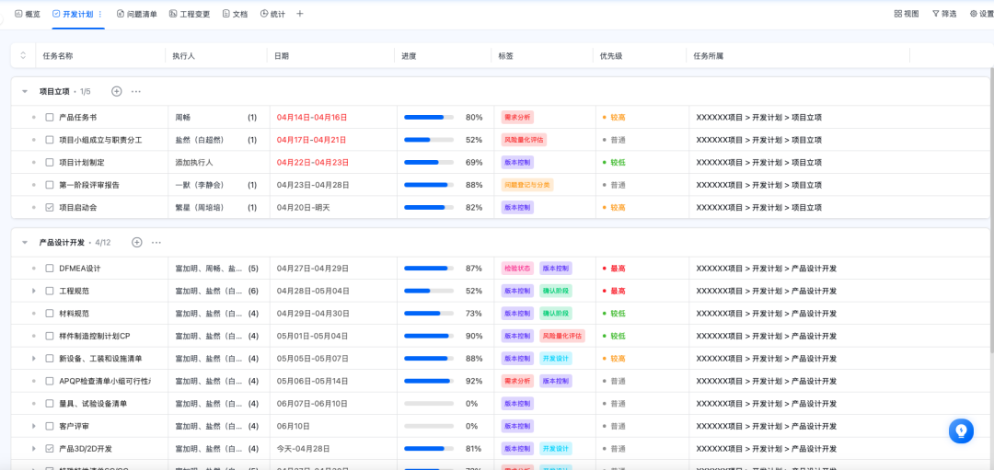994x470 pixels.
Task: Click the plus icon to add a new tab
Action: [x=299, y=14]
